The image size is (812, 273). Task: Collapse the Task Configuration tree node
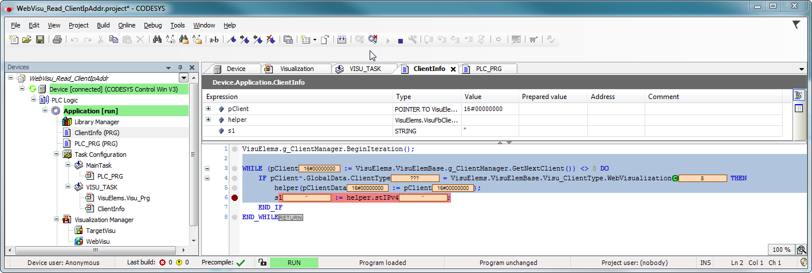pos(57,155)
